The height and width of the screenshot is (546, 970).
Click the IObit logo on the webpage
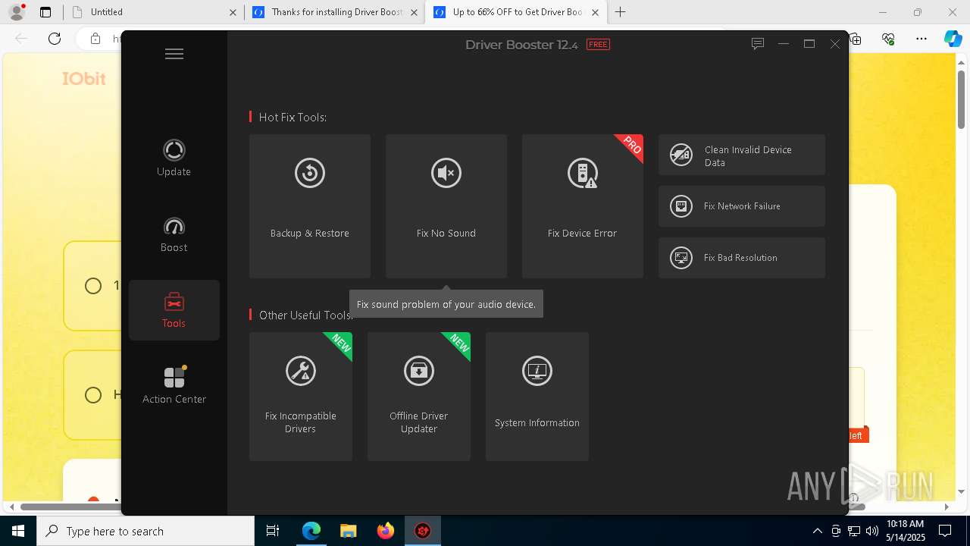pyautogui.click(x=84, y=79)
